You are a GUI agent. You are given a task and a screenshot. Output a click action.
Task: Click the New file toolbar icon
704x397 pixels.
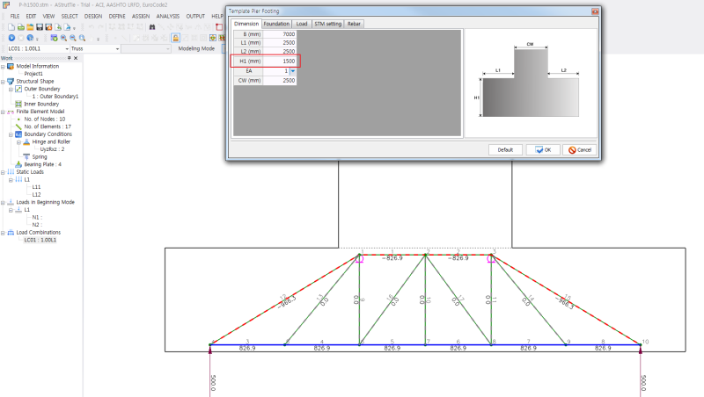[x=11, y=27]
